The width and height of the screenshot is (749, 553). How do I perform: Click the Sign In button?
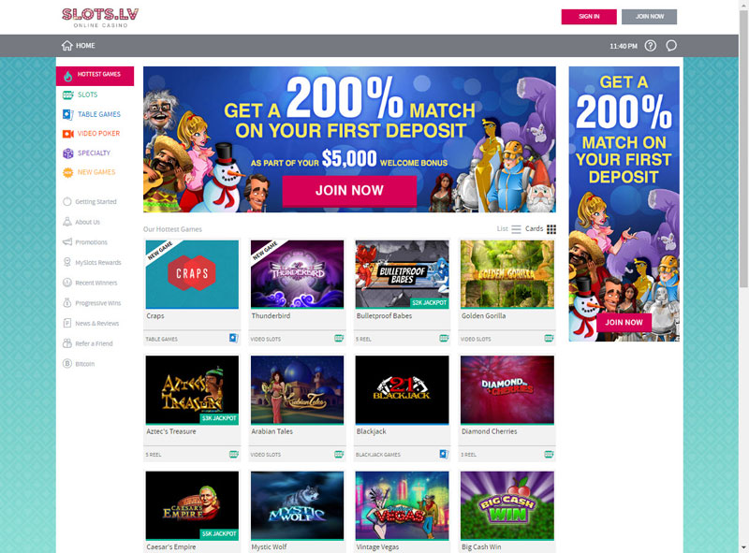tap(589, 16)
